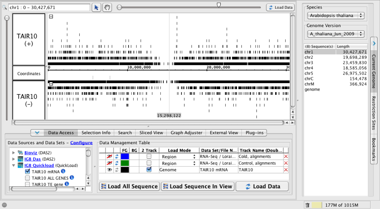Select chr3 in the sequence list
This screenshot has width=380, height=209.
pos(336,63)
